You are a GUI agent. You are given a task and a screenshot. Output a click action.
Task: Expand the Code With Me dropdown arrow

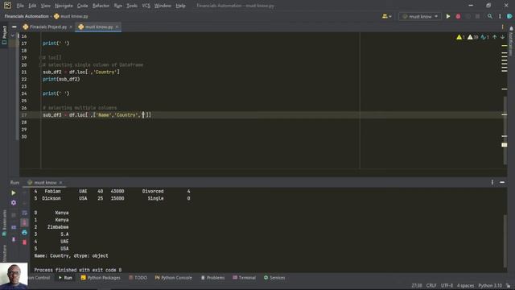point(390,16)
